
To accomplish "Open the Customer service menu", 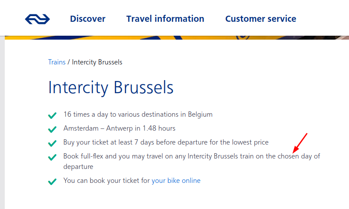I will pyautogui.click(x=260, y=19).
